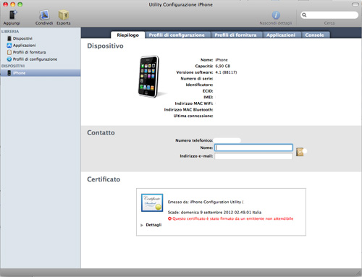The image size is (362, 277).
Task: Click the untrusted certificate warning text
Action: tap(233, 218)
